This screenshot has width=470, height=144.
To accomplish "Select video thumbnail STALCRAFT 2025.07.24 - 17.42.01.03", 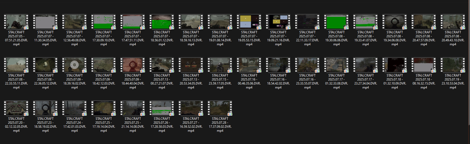I will [x=75, y=108].
